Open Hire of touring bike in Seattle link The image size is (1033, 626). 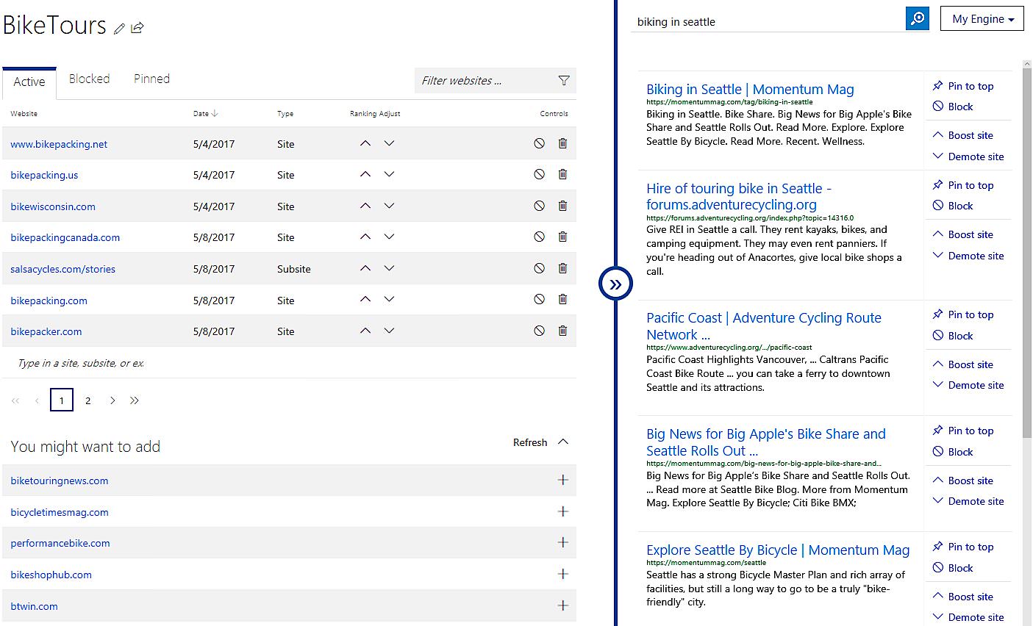(739, 196)
